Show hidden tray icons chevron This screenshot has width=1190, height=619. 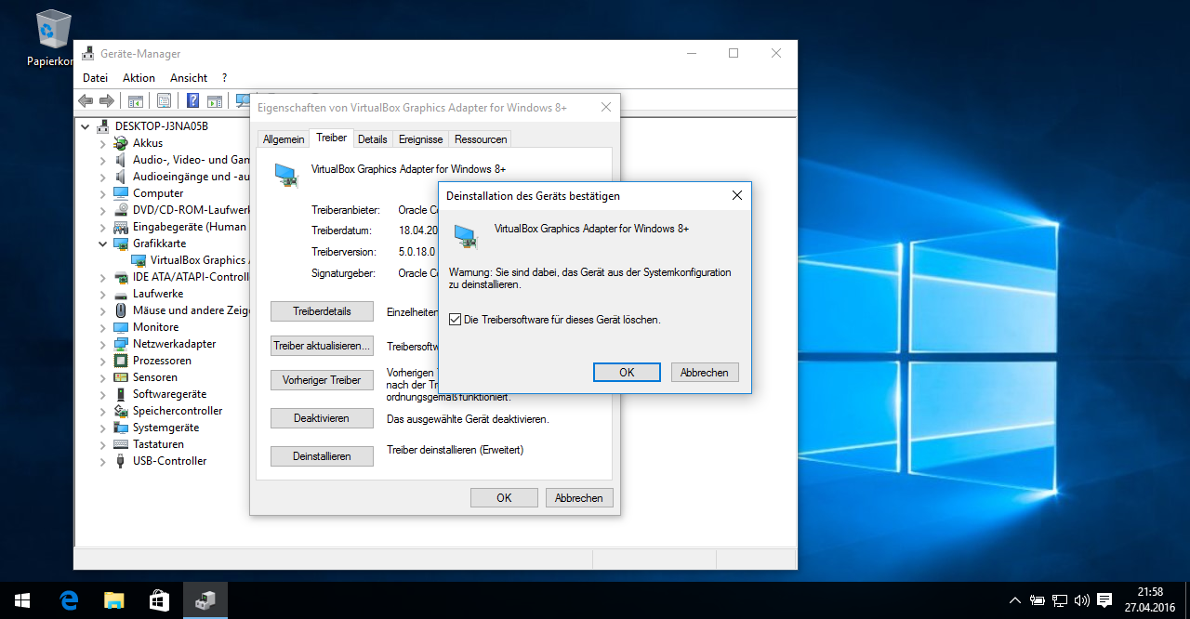tap(1014, 600)
